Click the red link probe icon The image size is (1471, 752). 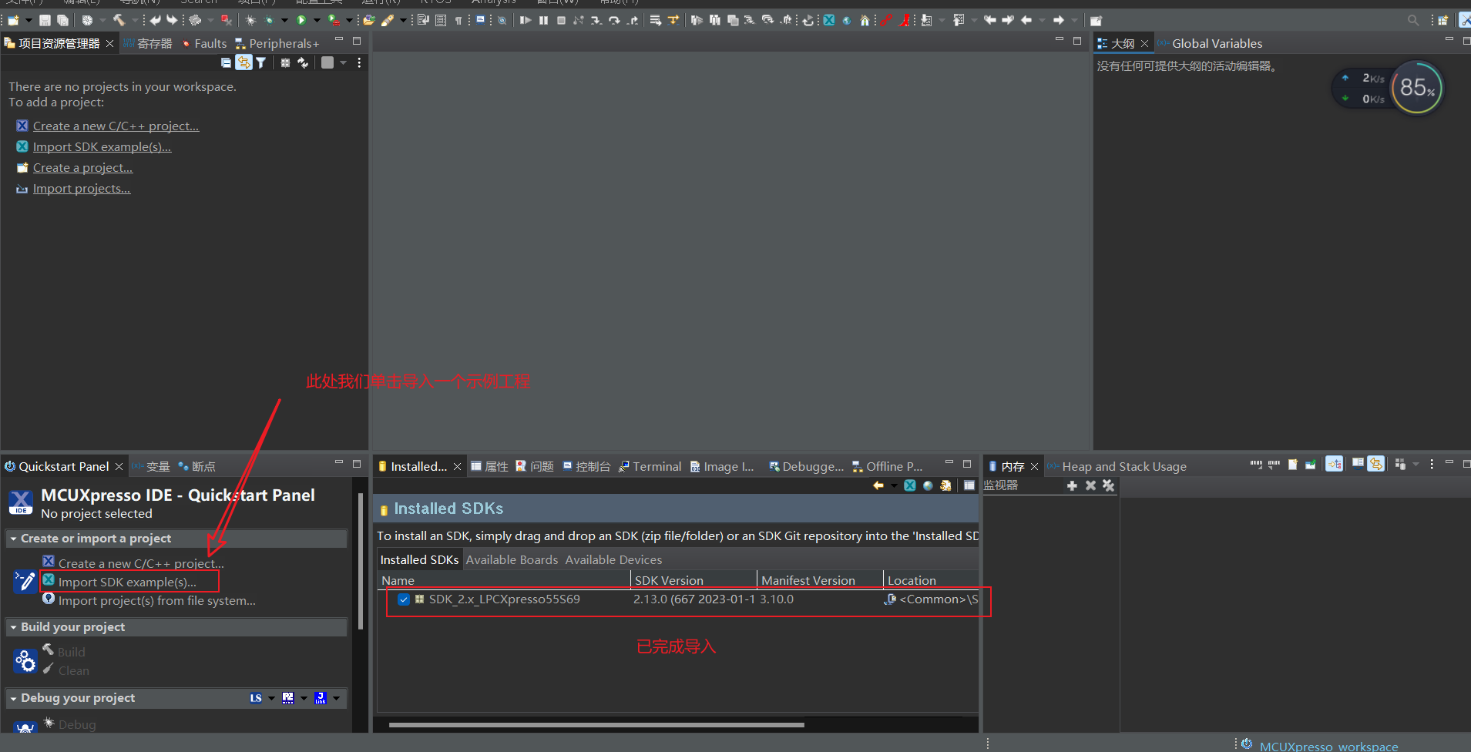click(x=887, y=20)
